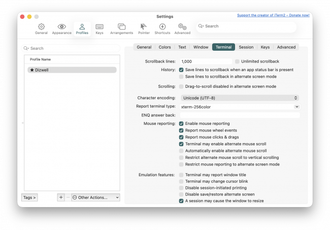
Task: Open the Character encoding dropdown
Action: [239, 97]
